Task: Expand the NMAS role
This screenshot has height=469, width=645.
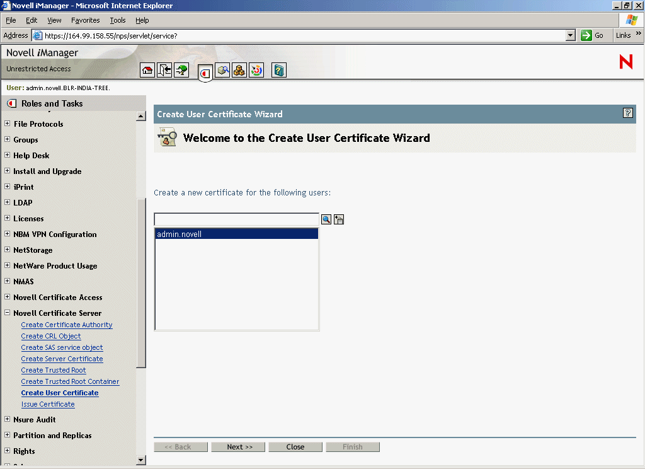Action: (x=7, y=281)
